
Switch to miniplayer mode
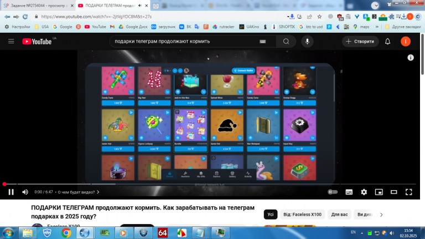point(379,192)
